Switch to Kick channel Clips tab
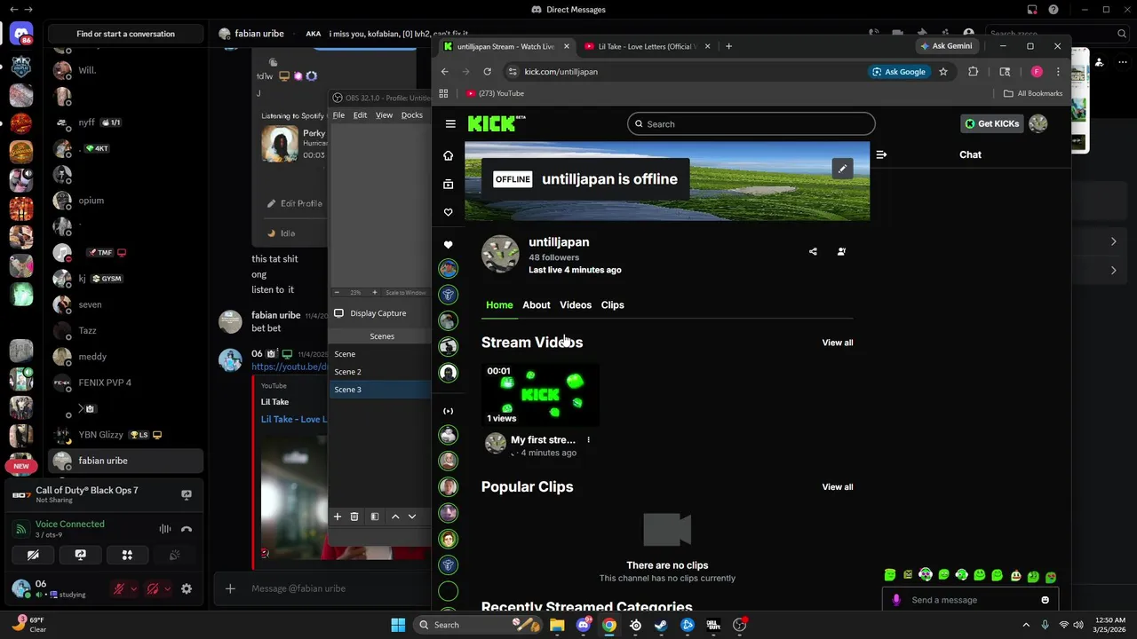Image resolution: width=1137 pixels, height=639 pixels. click(x=613, y=305)
